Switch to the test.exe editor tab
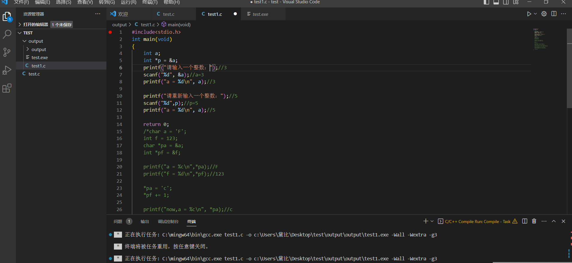 pyautogui.click(x=263, y=14)
